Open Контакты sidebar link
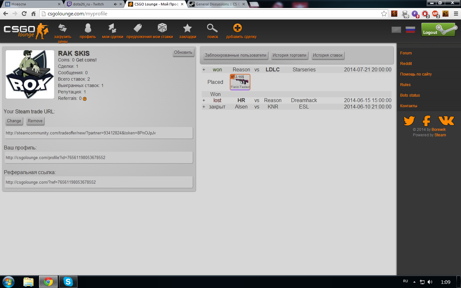Screen dimensions: 461x288 pyautogui.click(x=408, y=106)
